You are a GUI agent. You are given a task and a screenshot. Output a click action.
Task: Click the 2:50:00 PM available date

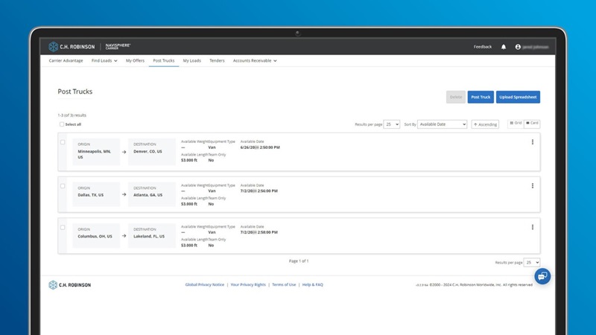[260, 147]
